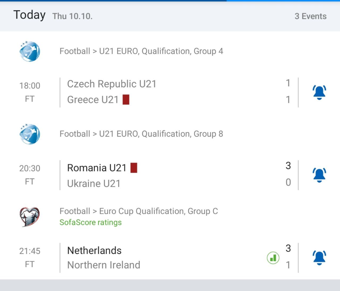Viewport: 340px width, 291px height.
Task: Click the red card icon beside Romania U21
Action: pyautogui.click(x=134, y=168)
